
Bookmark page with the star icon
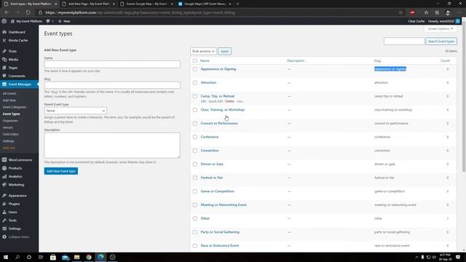(400, 12)
